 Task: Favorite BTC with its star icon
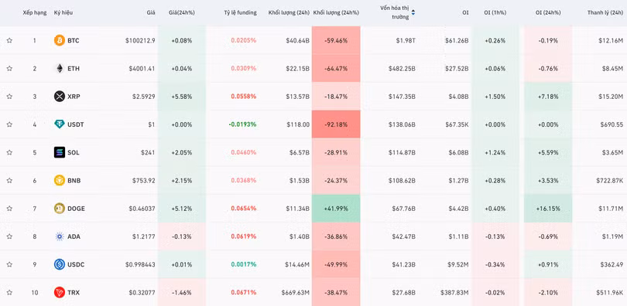9,40
